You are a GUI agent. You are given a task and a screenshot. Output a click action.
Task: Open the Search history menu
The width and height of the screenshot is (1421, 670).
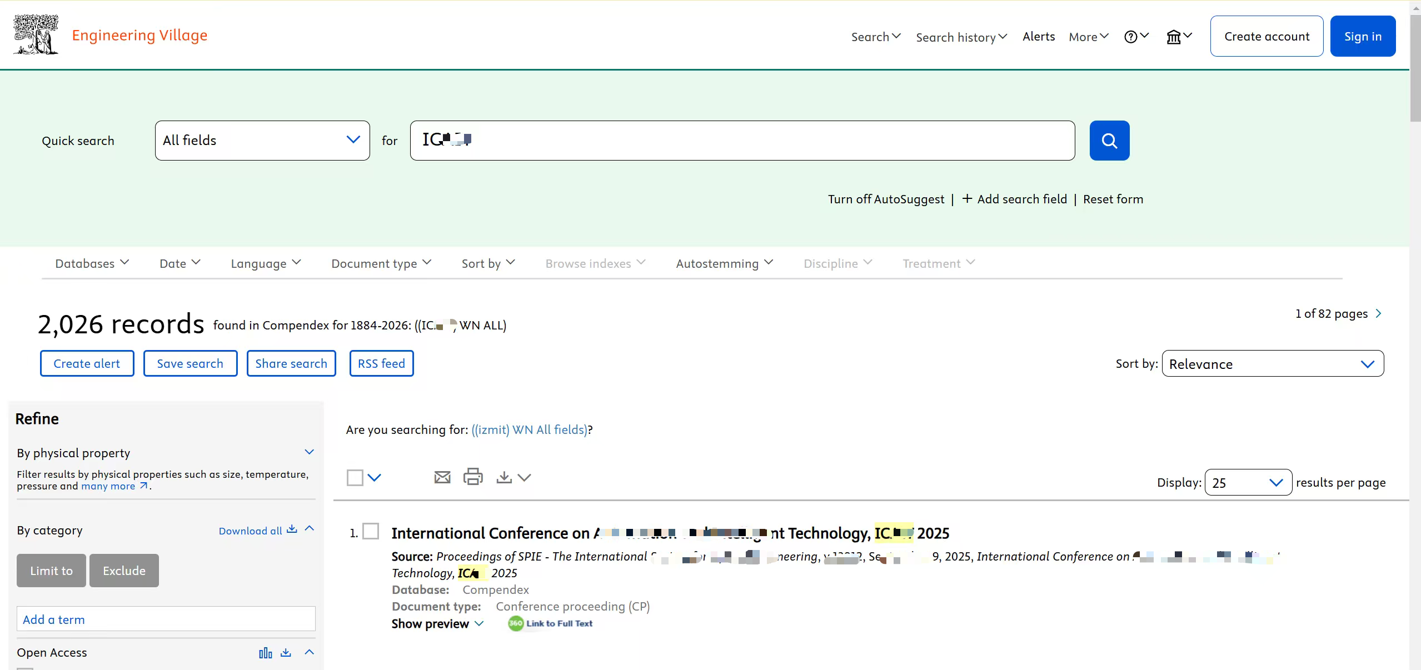pos(961,37)
